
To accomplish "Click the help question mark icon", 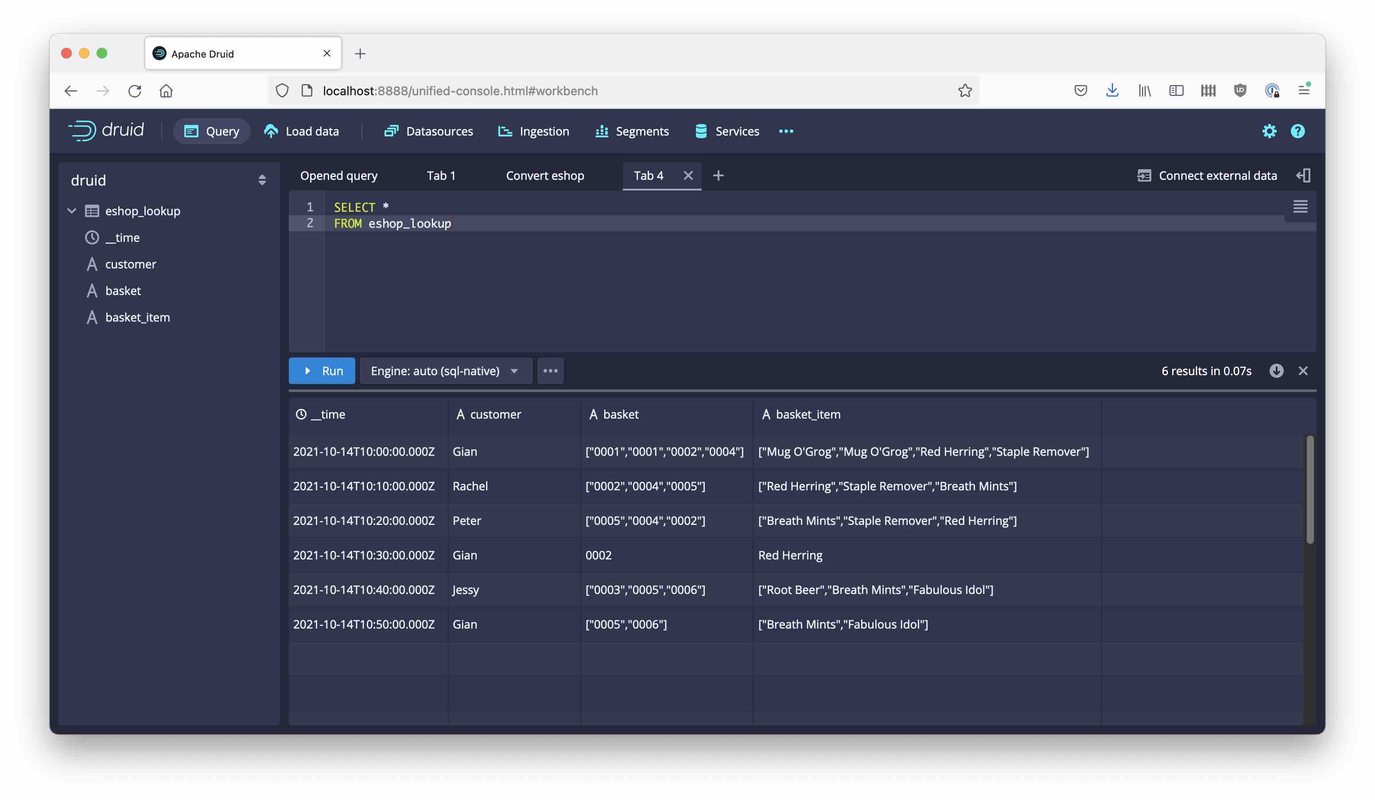I will click(x=1297, y=131).
